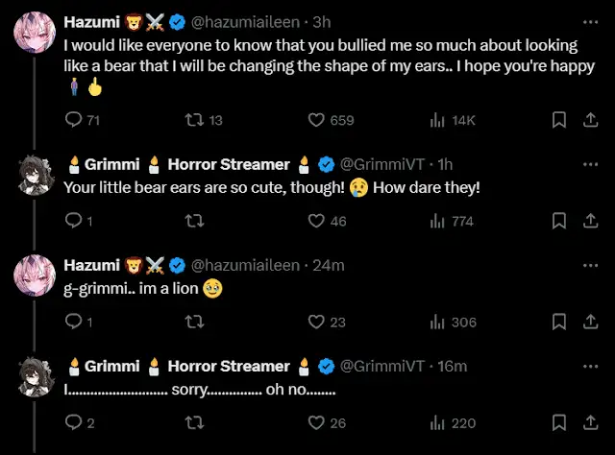The width and height of the screenshot is (615, 455).
Task: Repost the 'im a lion' tweet
Action: tap(193, 322)
